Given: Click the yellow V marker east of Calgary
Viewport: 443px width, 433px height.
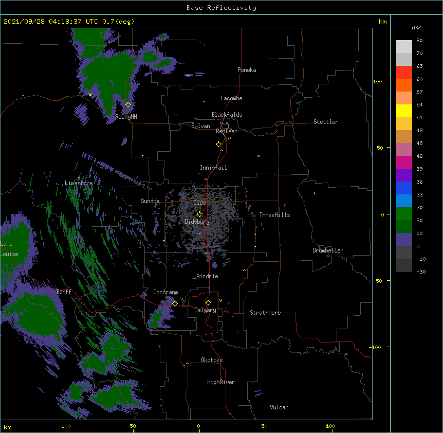Looking at the screenshot, I should [220, 300].
